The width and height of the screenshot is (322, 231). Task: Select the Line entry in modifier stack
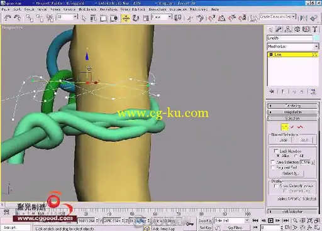293,55
